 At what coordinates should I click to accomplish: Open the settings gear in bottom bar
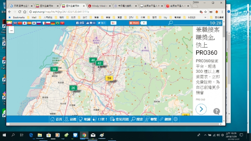point(176,119)
